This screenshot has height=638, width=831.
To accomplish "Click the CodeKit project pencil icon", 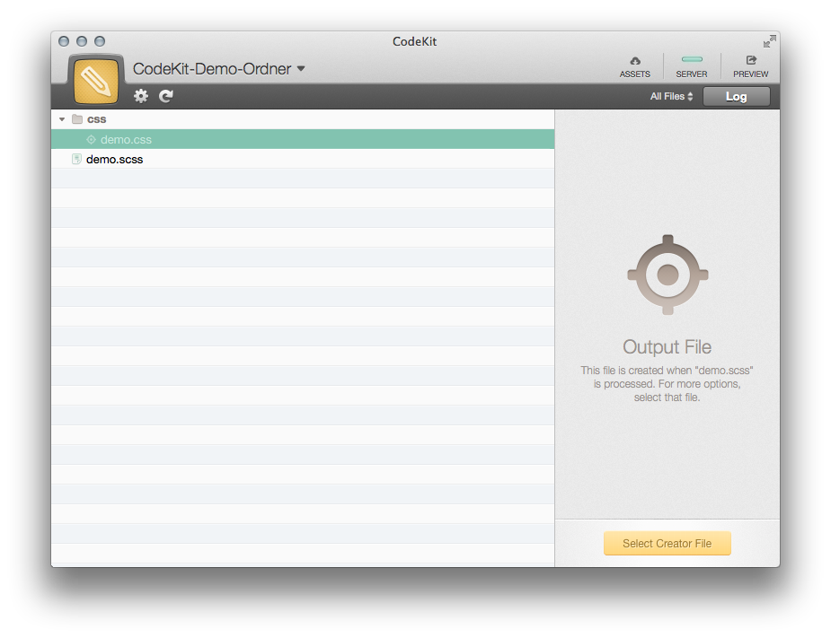I will pyautogui.click(x=95, y=79).
